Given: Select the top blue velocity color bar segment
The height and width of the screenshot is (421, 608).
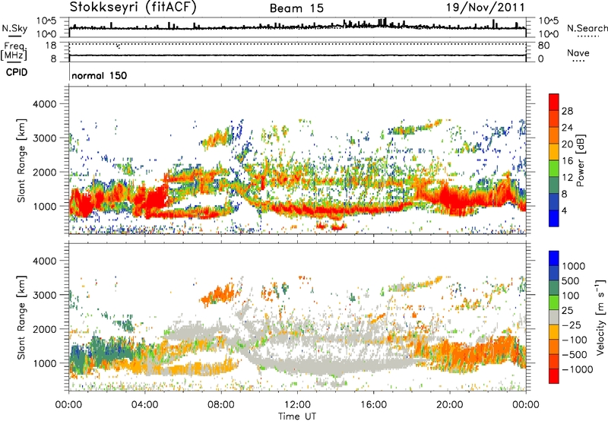Looking at the screenshot, I should [x=554, y=258].
